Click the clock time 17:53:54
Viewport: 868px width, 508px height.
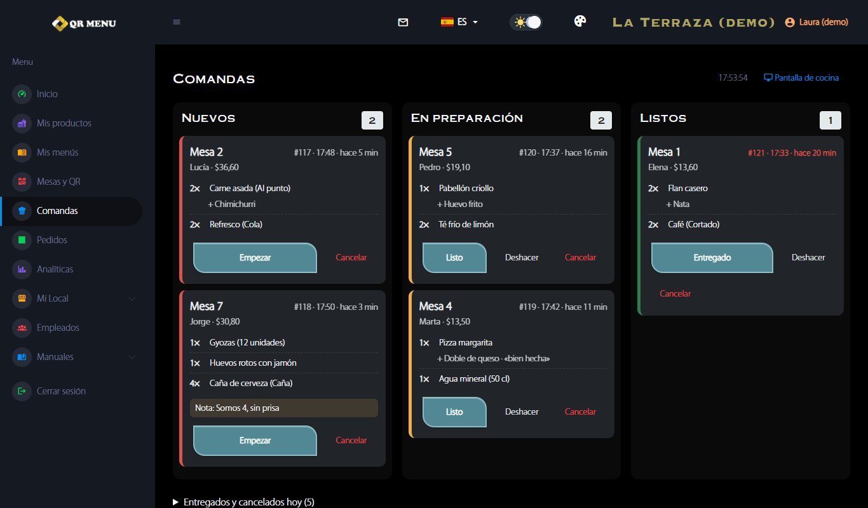point(733,77)
